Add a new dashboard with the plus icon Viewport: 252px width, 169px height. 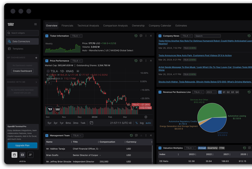tap(37, 57)
